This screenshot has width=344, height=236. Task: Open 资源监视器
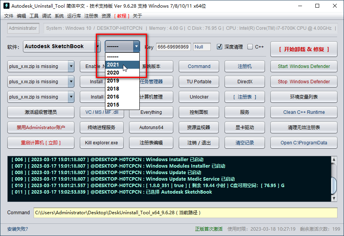[199, 127]
